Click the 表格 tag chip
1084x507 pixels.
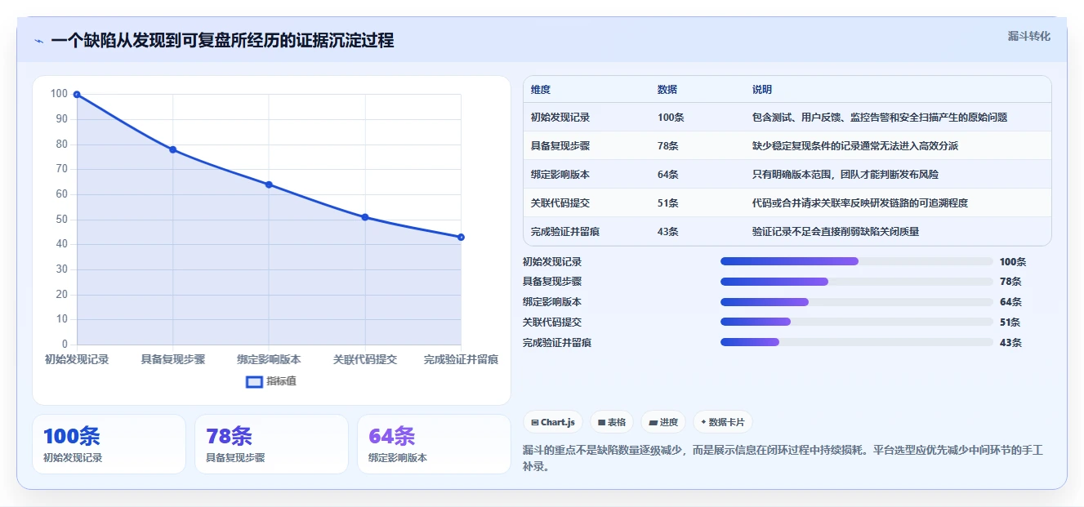click(612, 422)
